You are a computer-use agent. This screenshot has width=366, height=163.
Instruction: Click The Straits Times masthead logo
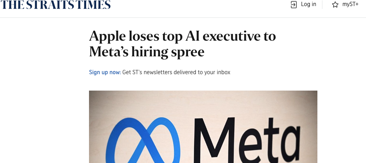[55, 5]
